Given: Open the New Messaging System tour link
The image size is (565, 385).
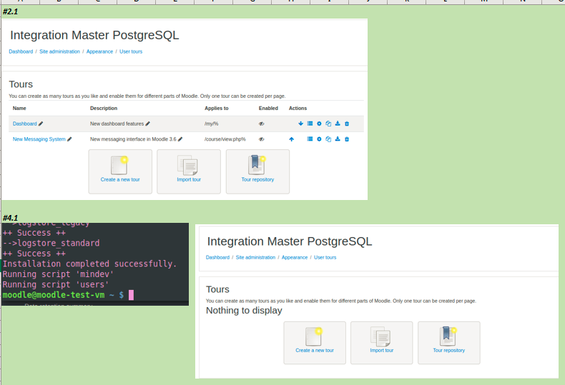Looking at the screenshot, I should pos(39,139).
